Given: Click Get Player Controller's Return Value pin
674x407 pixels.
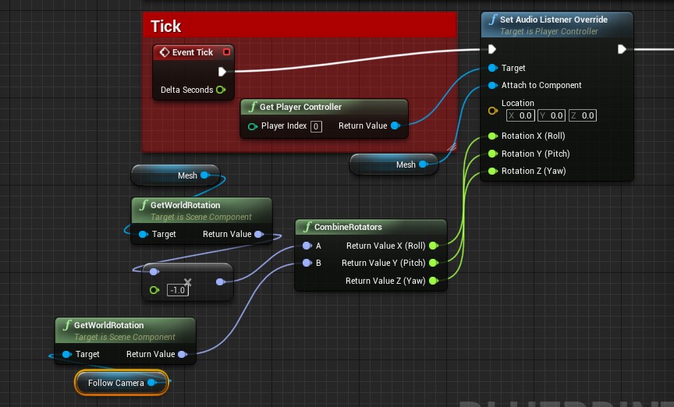Looking at the screenshot, I should click(x=396, y=126).
